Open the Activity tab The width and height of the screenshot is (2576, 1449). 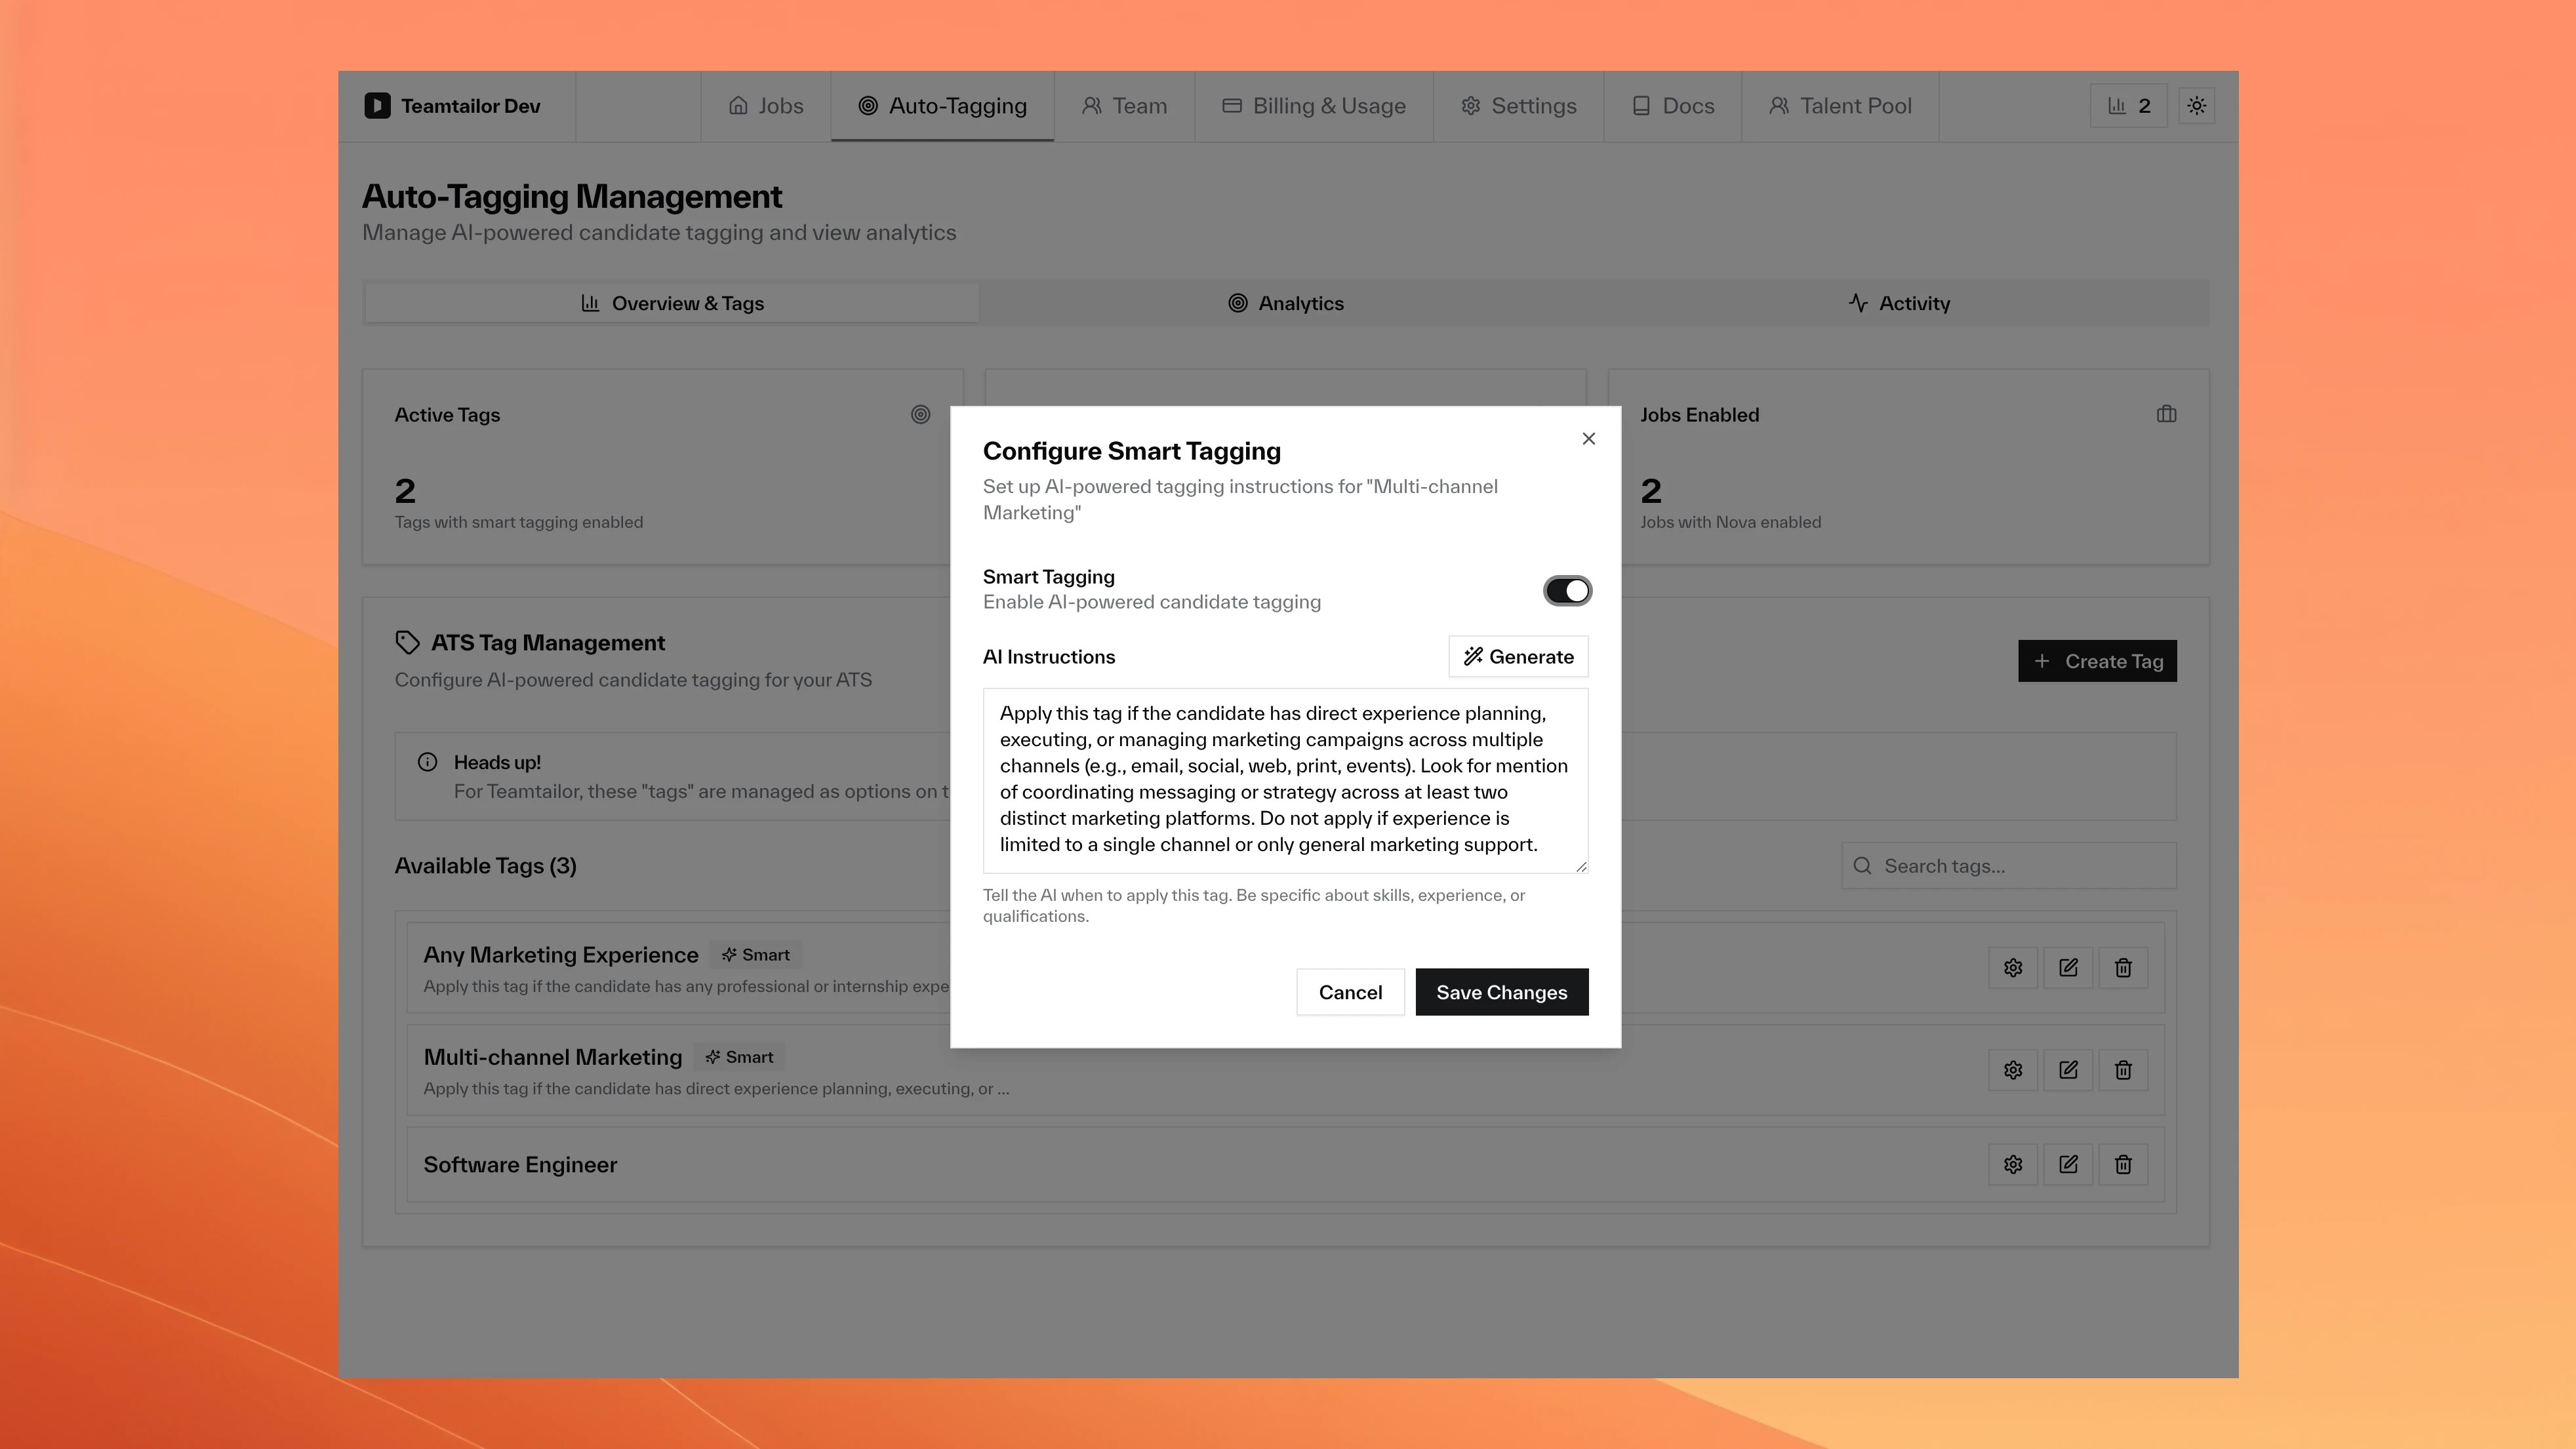click(x=1899, y=303)
